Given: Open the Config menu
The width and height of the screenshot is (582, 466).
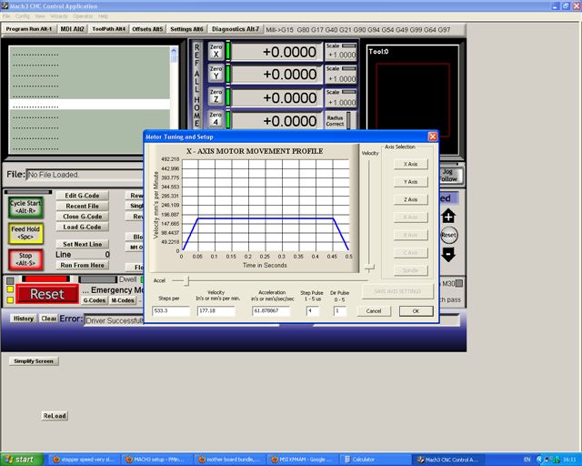Looking at the screenshot, I should click(x=22, y=16).
